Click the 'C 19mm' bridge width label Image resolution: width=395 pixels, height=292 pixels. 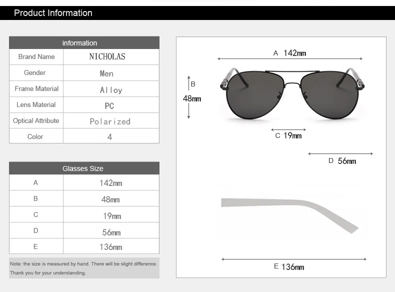(x=288, y=135)
